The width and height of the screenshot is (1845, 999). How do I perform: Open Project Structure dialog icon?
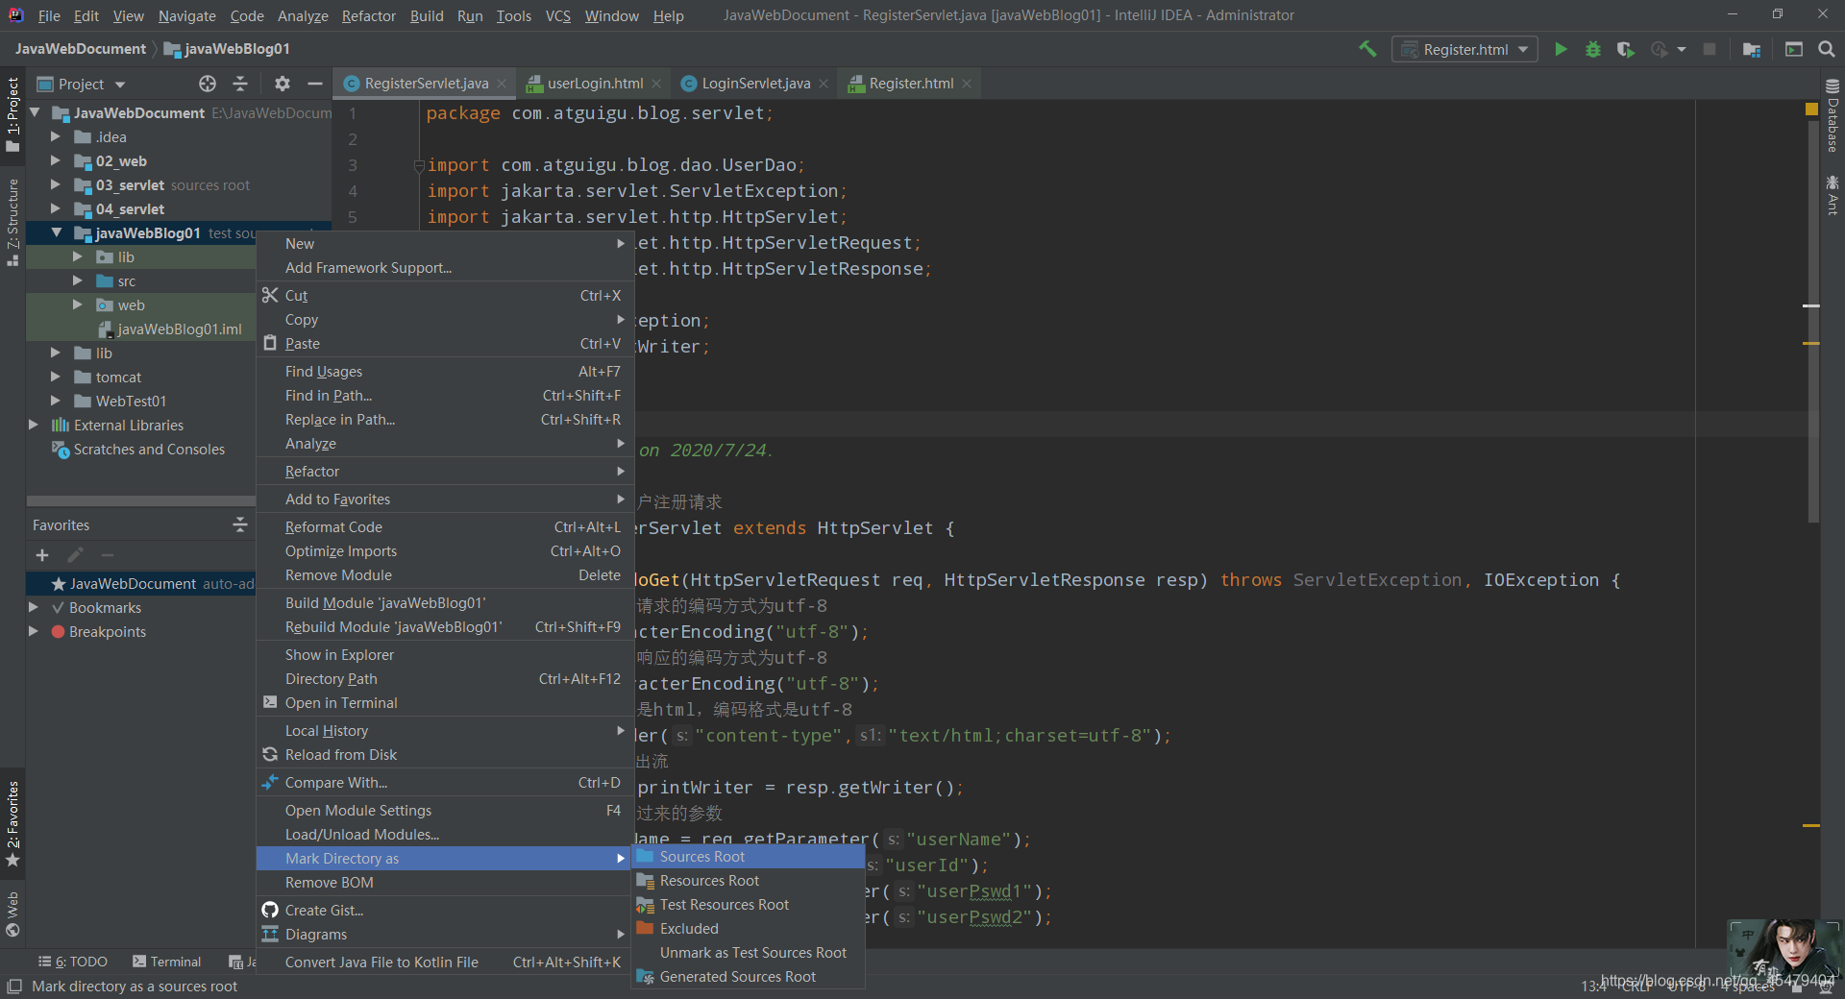1752,49
